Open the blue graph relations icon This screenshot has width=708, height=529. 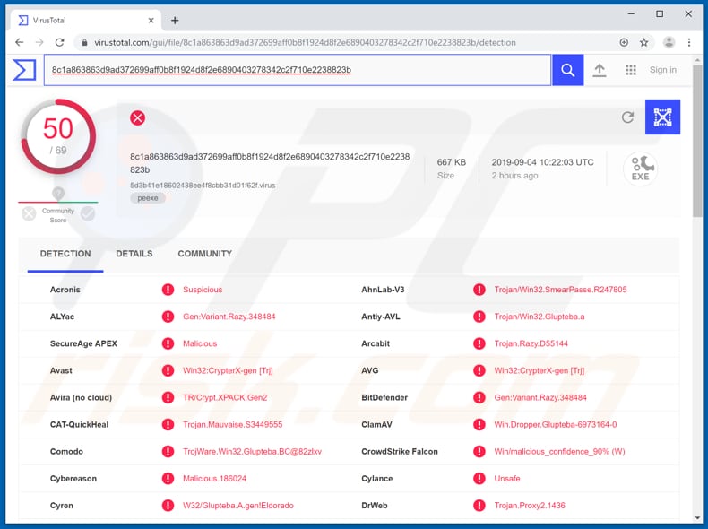pyautogui.click(x=662, y=117)
